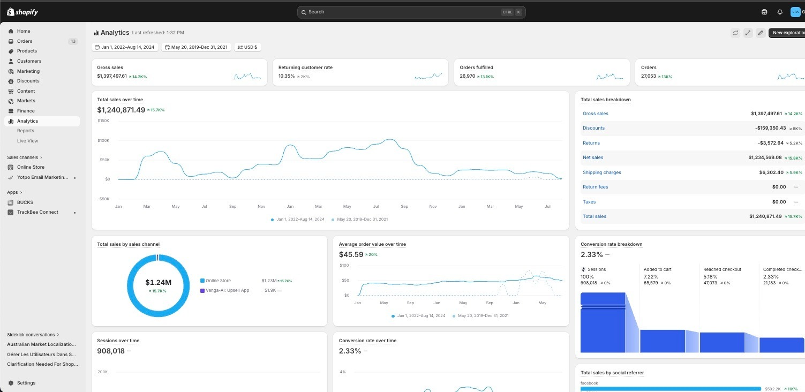805x392 pixels.
Task: Go to Marketing in sidebar
Action: [28, 71]
